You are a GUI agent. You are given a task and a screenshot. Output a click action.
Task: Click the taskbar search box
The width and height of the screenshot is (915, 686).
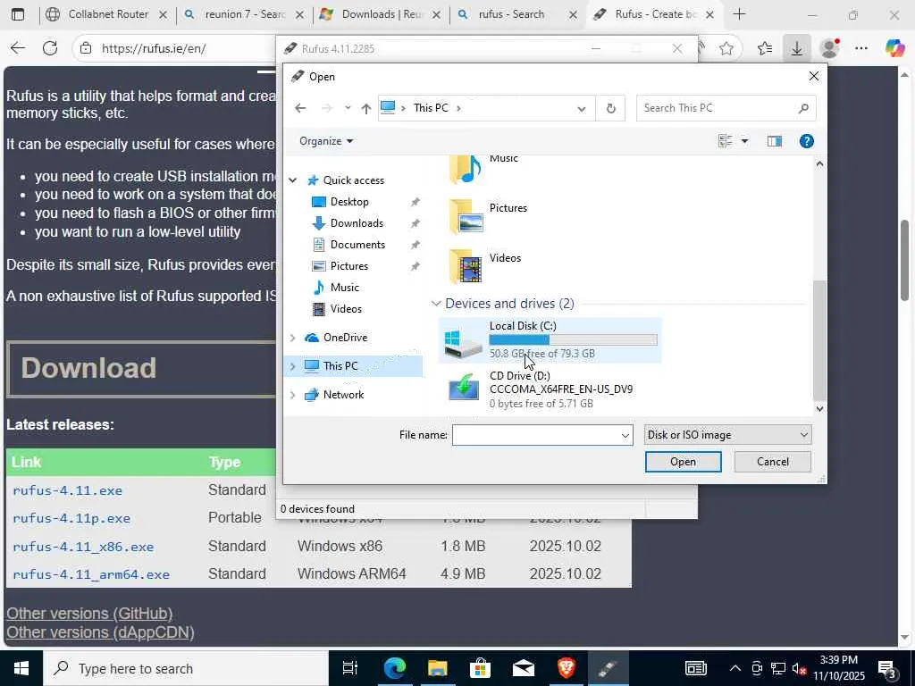pyautogui.click(x=186, y=668)
